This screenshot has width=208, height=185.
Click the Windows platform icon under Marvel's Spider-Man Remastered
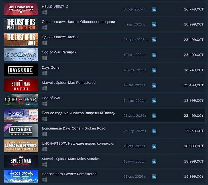(x=44, y=88)
